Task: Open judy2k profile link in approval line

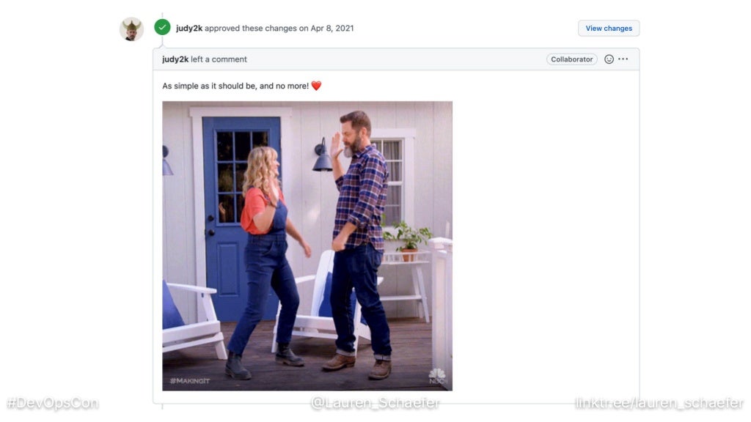Action: pos(189,29)
